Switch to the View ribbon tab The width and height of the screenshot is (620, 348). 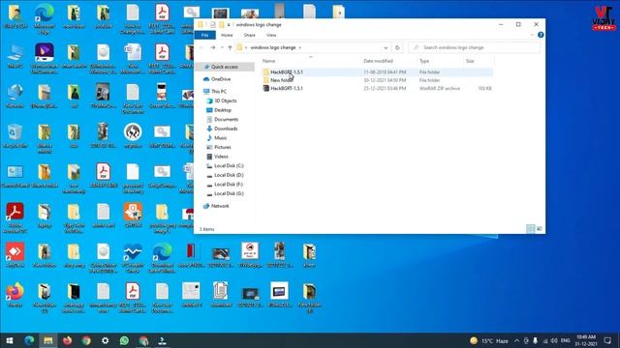(x=271, y=35)
